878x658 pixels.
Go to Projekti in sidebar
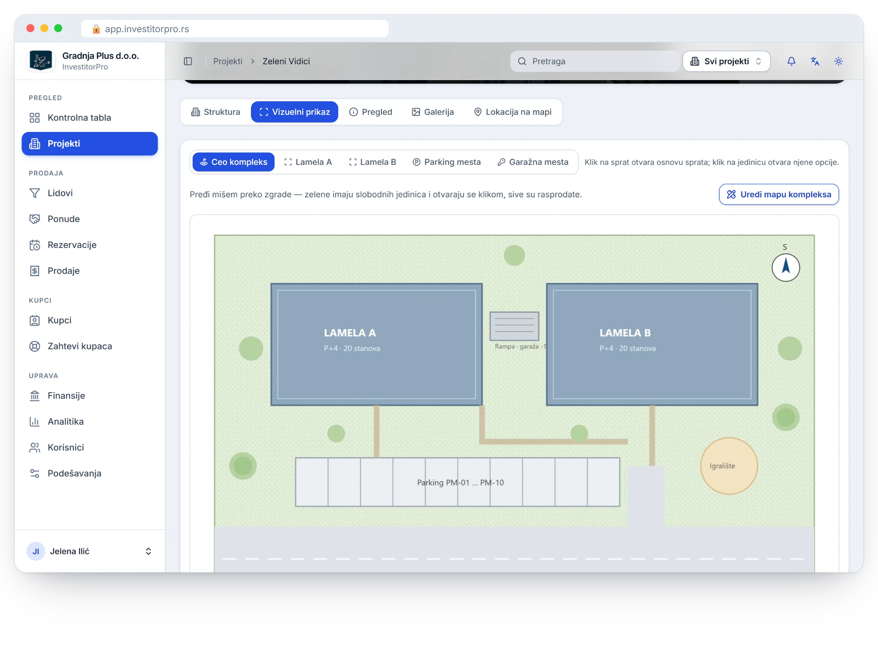tap(90, 144)
